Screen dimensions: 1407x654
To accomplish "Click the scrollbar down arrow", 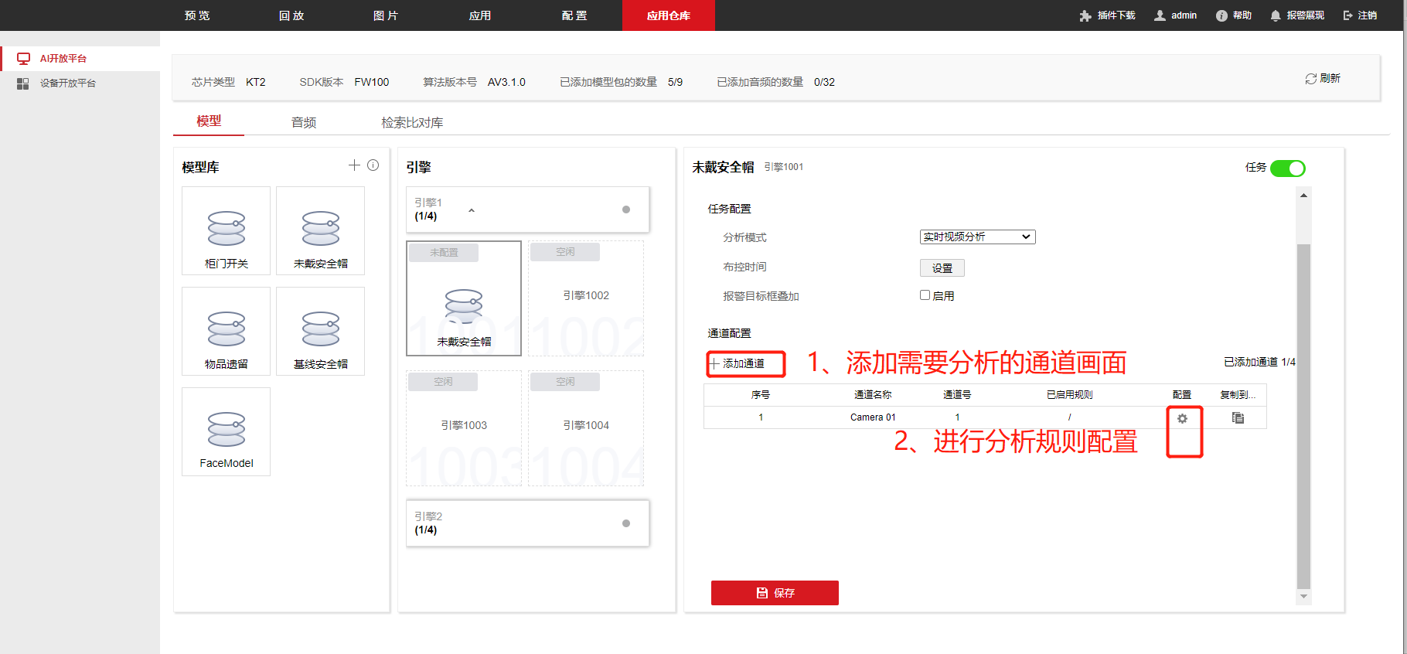I will (x=1303, y=596).
